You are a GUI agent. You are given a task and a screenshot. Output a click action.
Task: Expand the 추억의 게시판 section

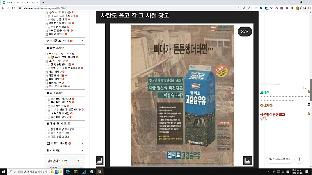coord(82,143)
